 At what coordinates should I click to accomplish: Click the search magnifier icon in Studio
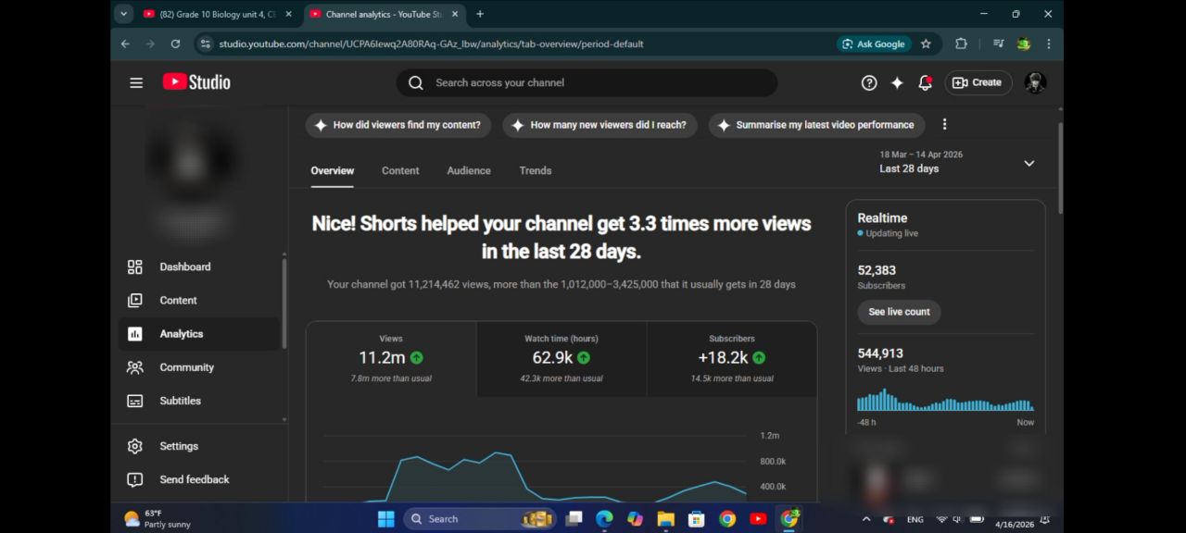coord(416,82)
